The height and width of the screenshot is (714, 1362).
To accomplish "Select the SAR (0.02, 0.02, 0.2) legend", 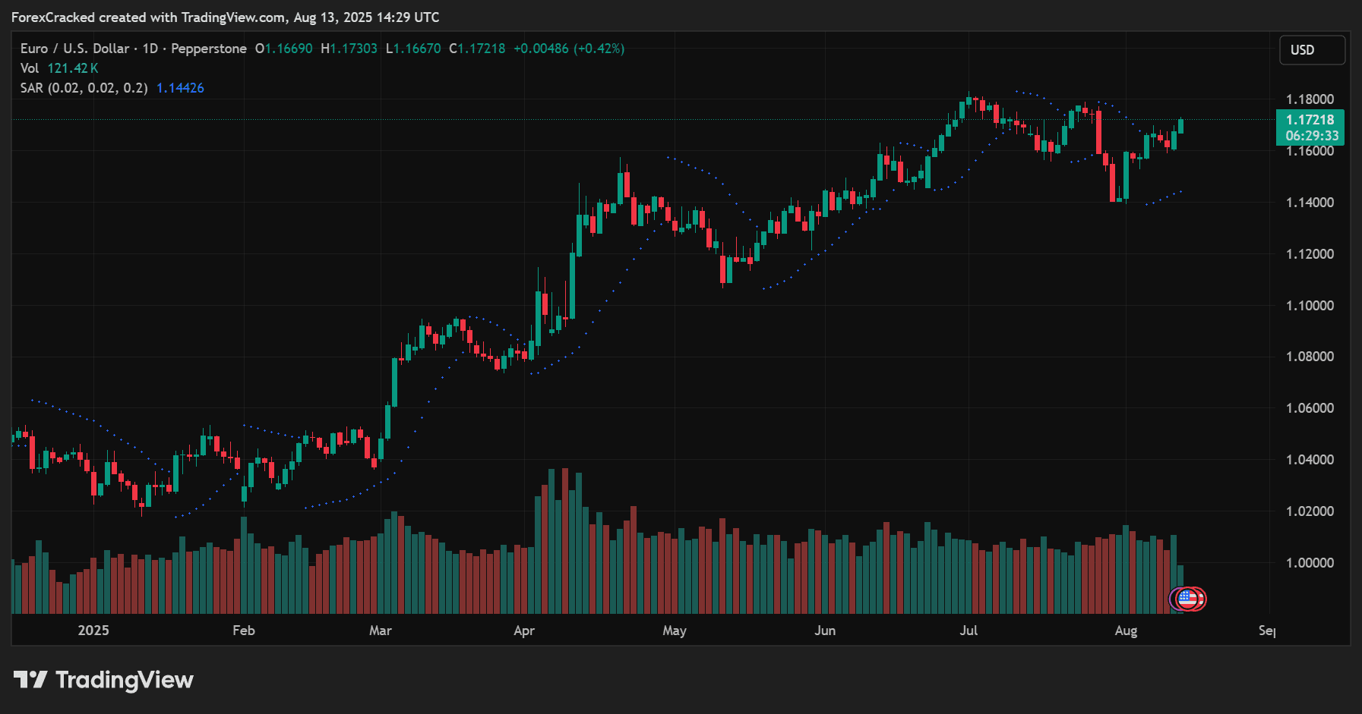I will (x=84, y=87).
